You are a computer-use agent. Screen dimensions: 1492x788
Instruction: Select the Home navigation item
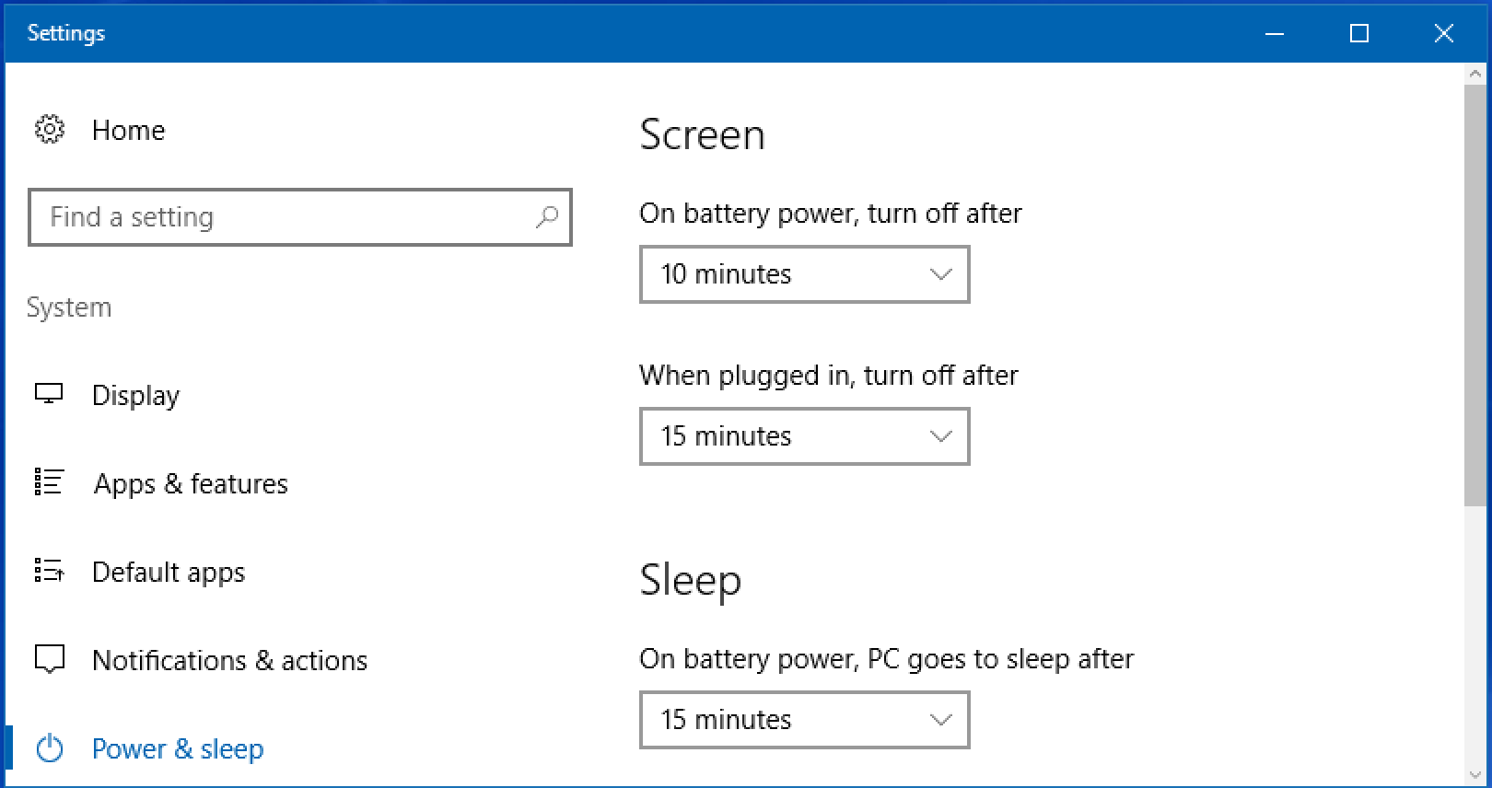(128, 130)
